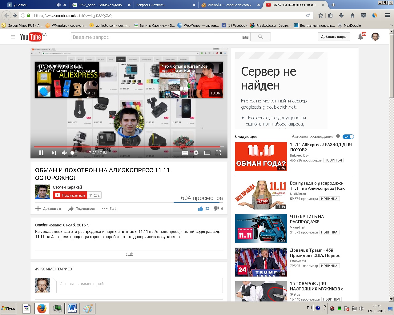394x315 pixels.
Task: Go forward with the browser forward arrow
Action: (15, 15)
